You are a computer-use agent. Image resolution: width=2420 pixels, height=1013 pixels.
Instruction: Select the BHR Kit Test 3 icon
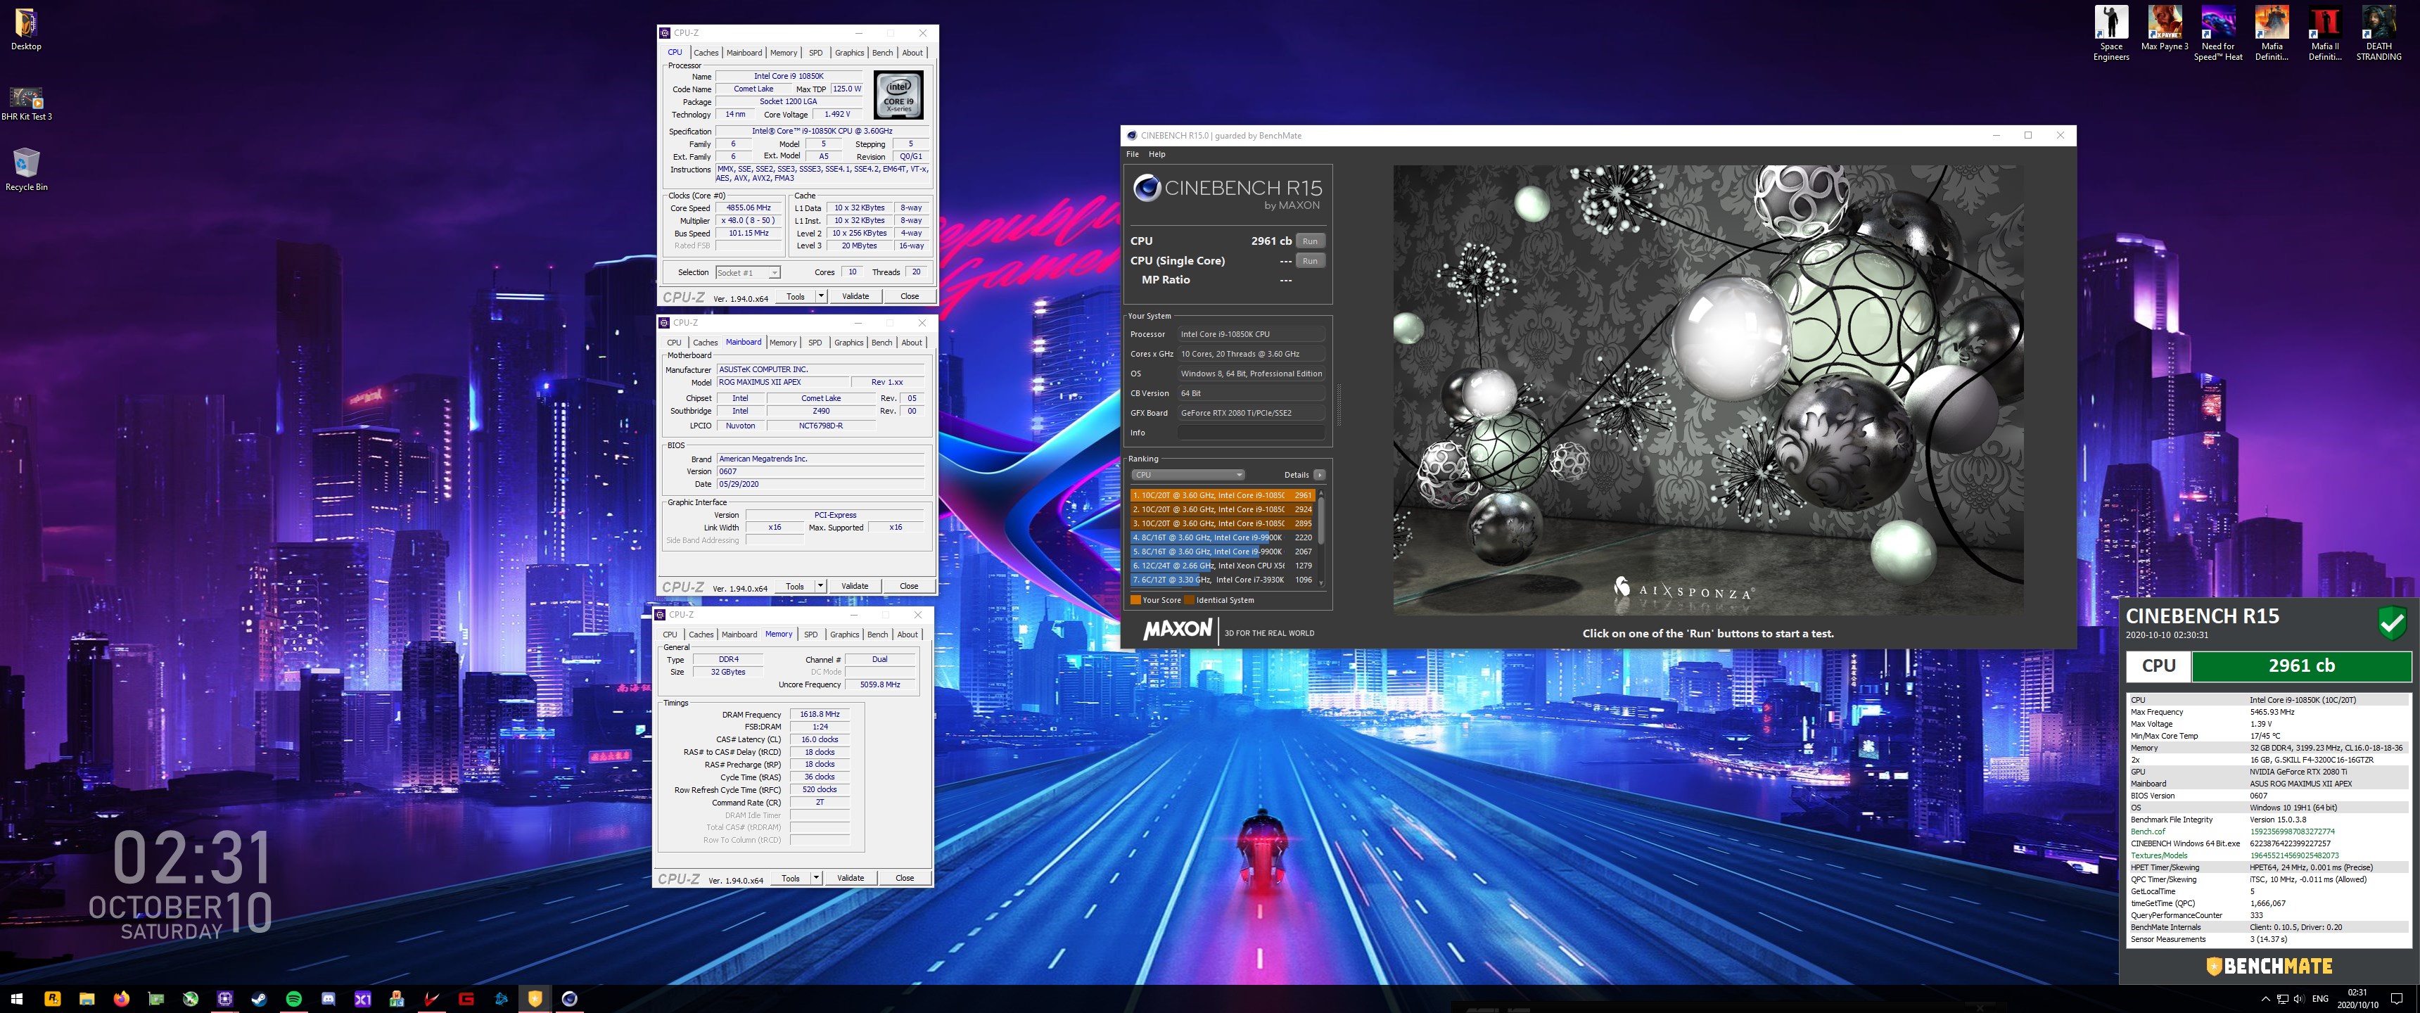tap(26, 103)
